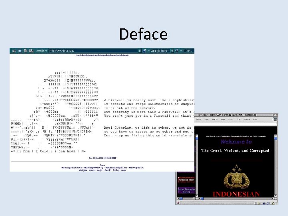Click the date line below the ASCII art
The image size is (288, 216).
click(x=102, y=158)
